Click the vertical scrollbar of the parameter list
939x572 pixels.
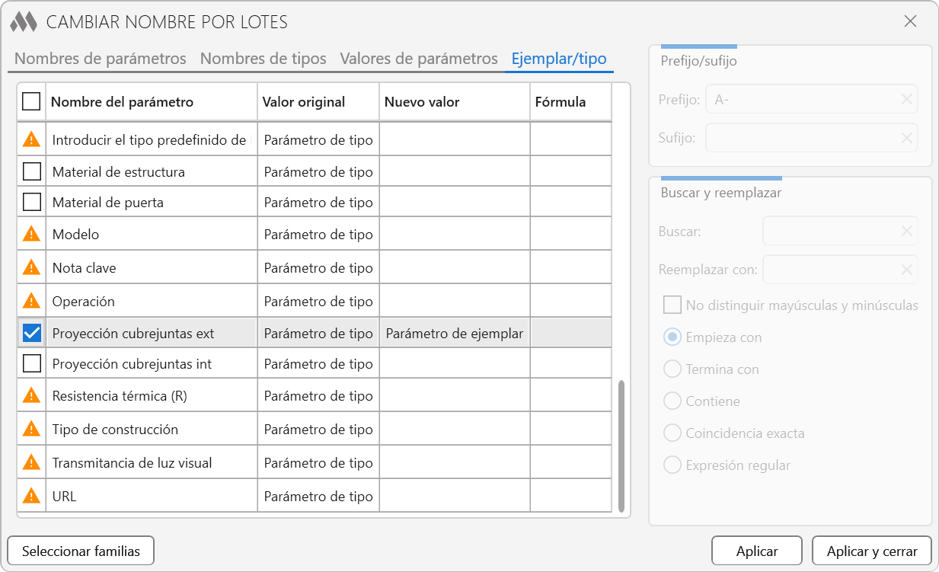(x=621, y=446)
